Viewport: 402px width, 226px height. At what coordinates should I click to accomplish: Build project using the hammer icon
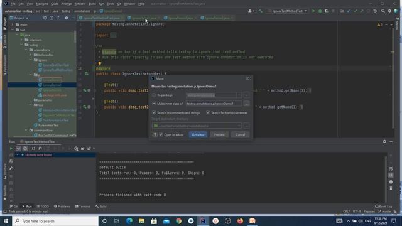(261, 11)
